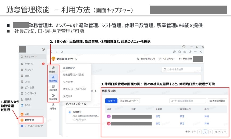Click the 名前 column header
The width and height of the screenshot is (231, 139).
click(x=109, y=109)
